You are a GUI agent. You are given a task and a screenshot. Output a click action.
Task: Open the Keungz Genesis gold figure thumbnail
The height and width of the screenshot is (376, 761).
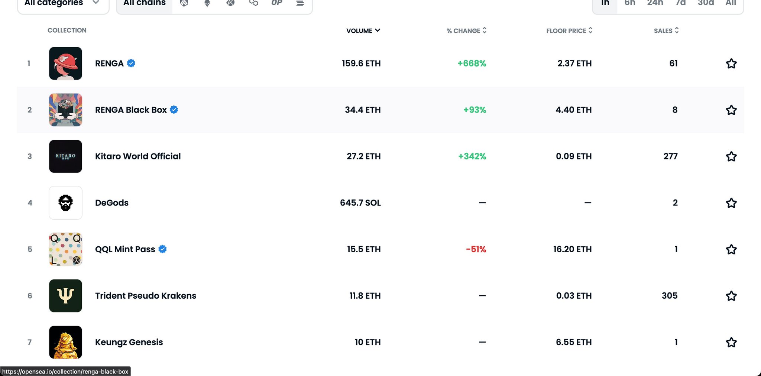65,342
